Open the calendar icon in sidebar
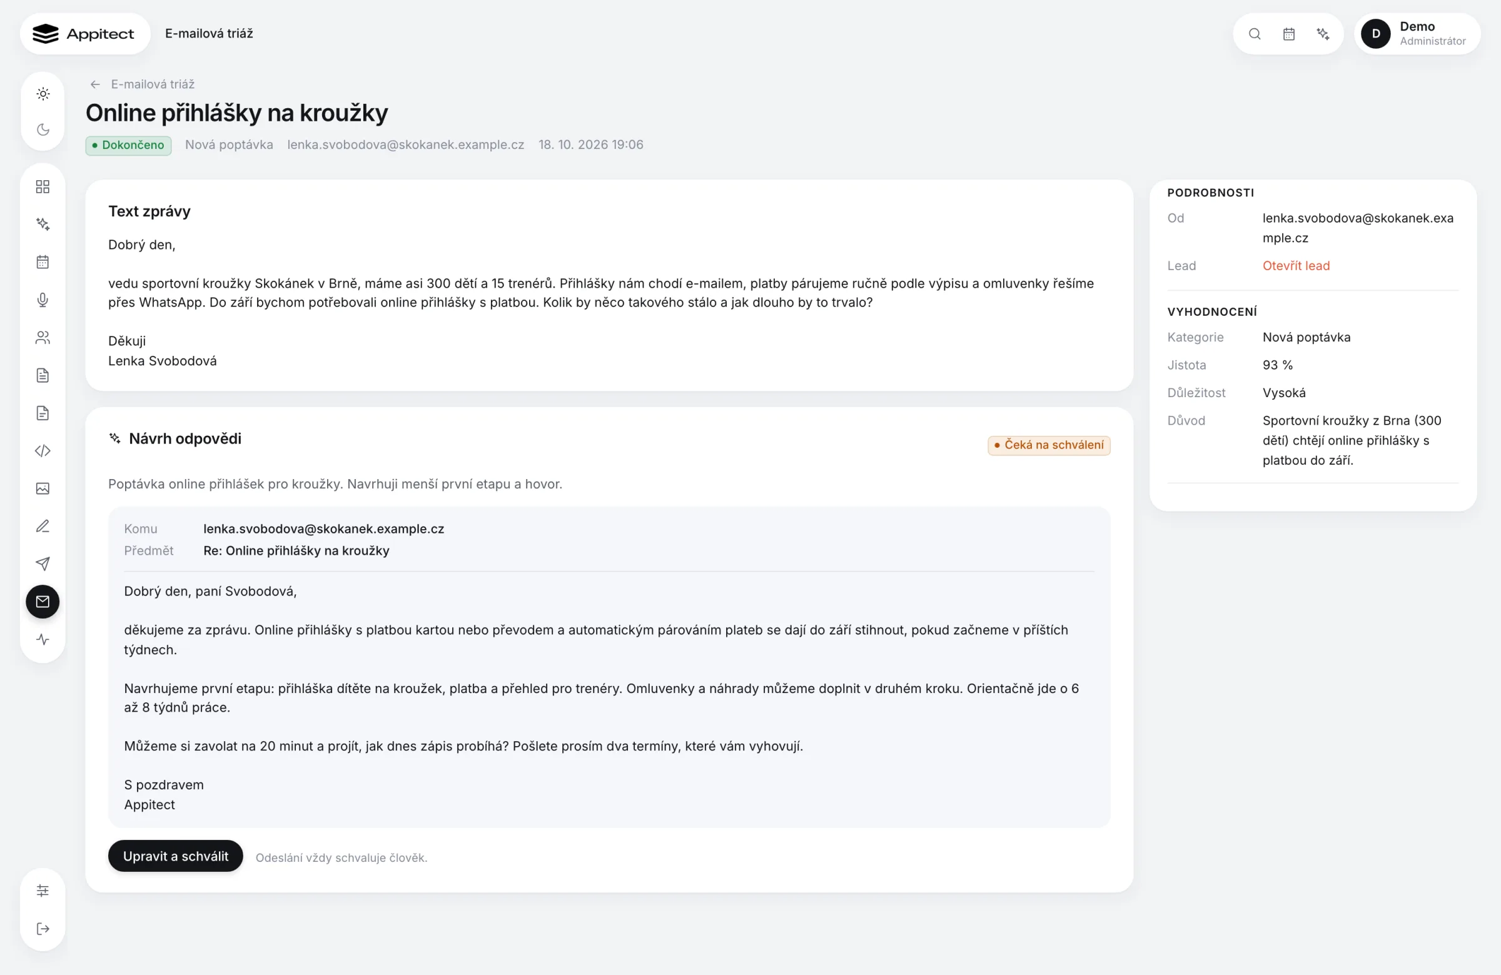 point(43,261)
